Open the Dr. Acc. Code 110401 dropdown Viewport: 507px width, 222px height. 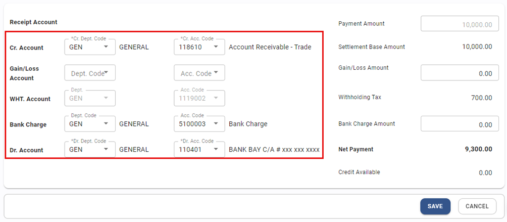coord(216,150)
